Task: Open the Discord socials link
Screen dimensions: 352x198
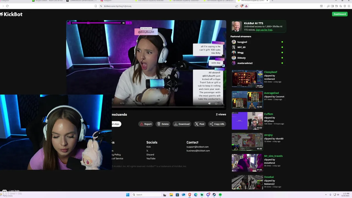Action: 150,155
